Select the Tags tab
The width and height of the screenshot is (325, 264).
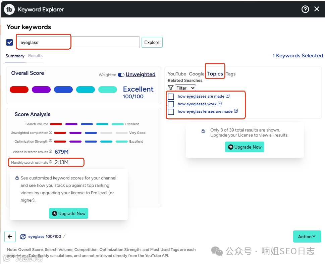[230, 74]
